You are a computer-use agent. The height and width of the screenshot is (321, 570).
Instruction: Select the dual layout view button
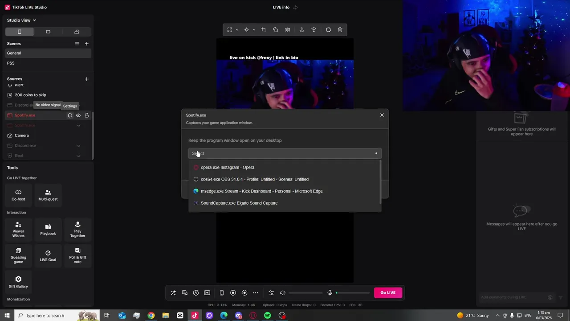click(77, 32)
